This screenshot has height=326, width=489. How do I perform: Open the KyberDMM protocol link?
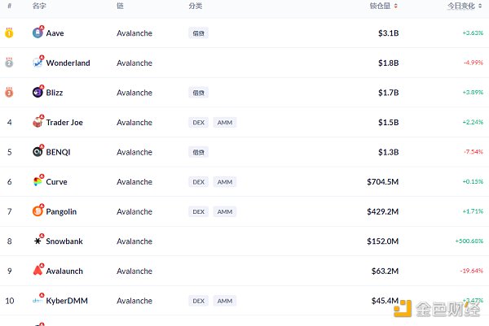pos(67,301)
